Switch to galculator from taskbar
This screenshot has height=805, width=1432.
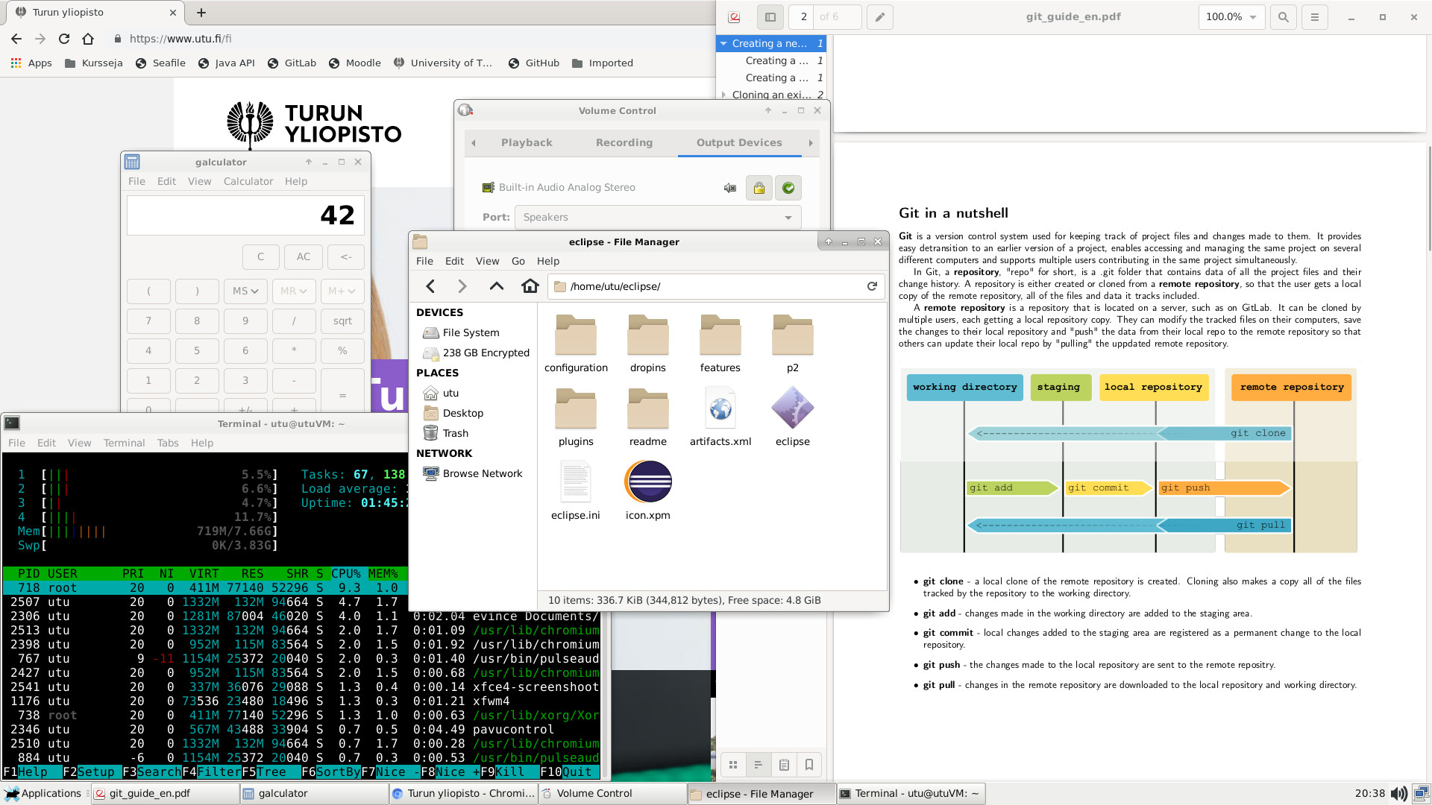[314, 794]
